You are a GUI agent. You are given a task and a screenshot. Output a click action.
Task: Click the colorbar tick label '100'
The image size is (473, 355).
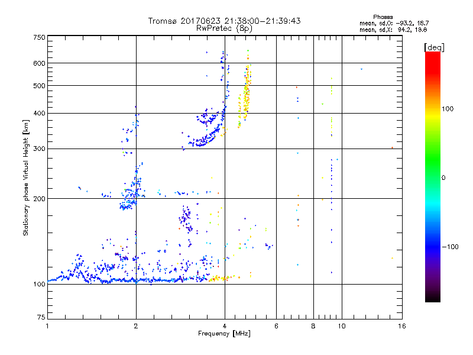(448, 109)
